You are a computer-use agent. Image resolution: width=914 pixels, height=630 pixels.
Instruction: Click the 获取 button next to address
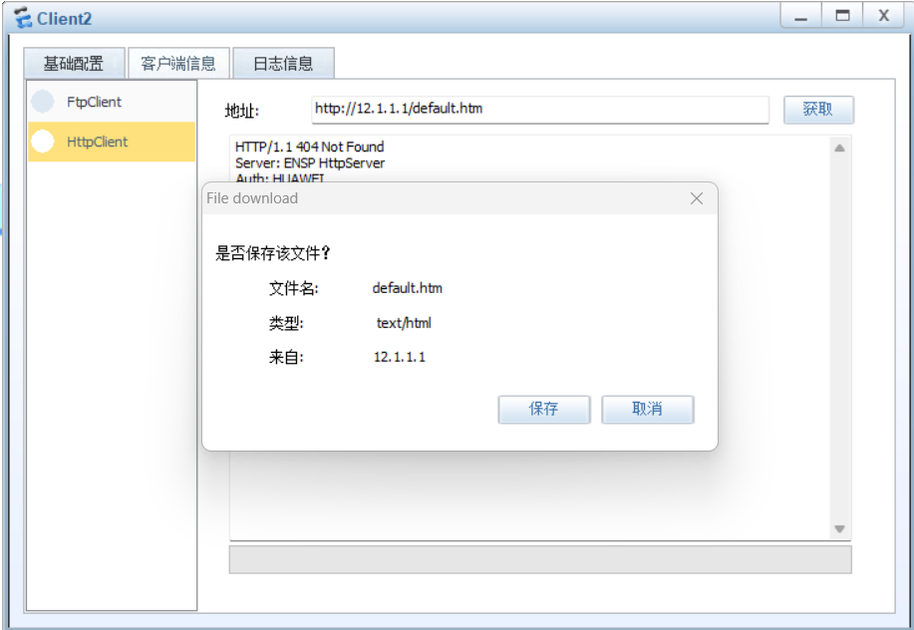pos(818,110)
